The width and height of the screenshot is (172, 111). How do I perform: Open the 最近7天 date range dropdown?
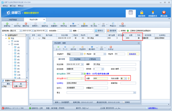[x=21, y=31]
